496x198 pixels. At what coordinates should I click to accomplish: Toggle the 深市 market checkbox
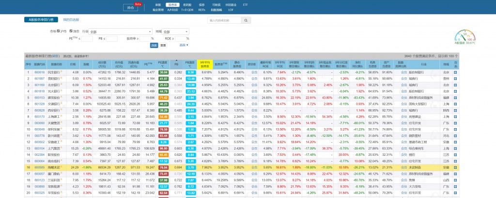71,31
